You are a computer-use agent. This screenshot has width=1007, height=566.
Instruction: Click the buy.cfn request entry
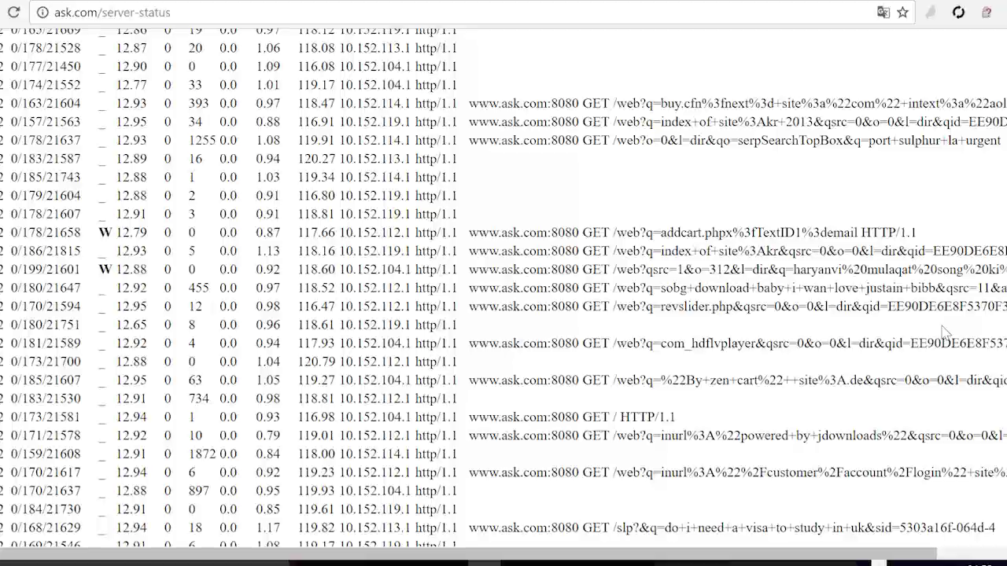pyautogui.click(x=737, y=104)
